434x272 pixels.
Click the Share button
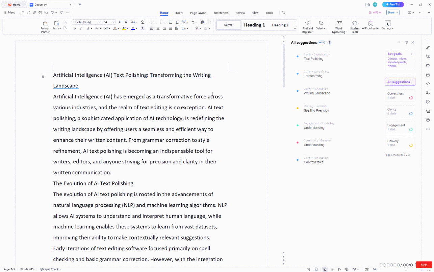click(393, 13)
